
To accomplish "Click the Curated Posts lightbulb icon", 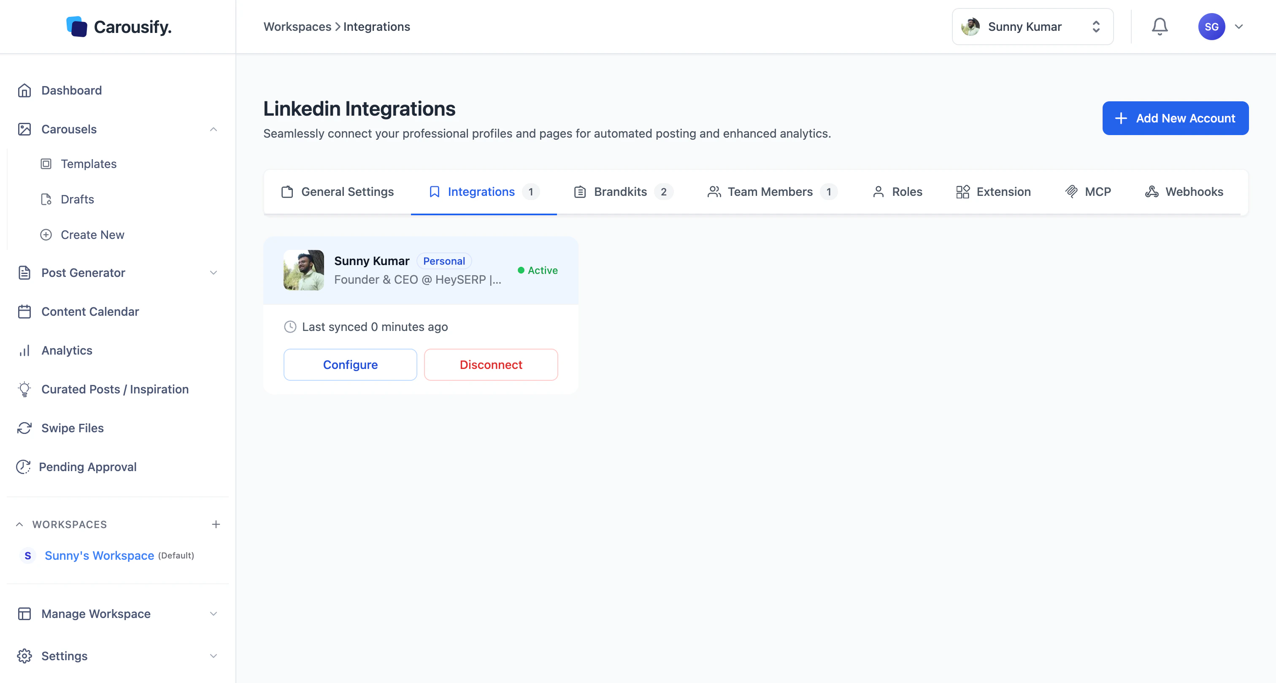I will pyautogui.click(x=24, y=389).
